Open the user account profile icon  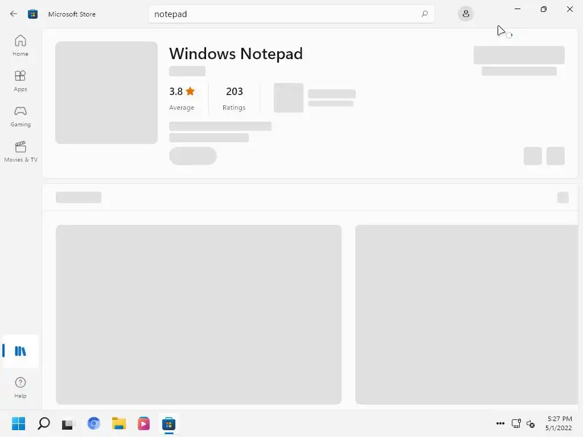(x=466, y=14)
